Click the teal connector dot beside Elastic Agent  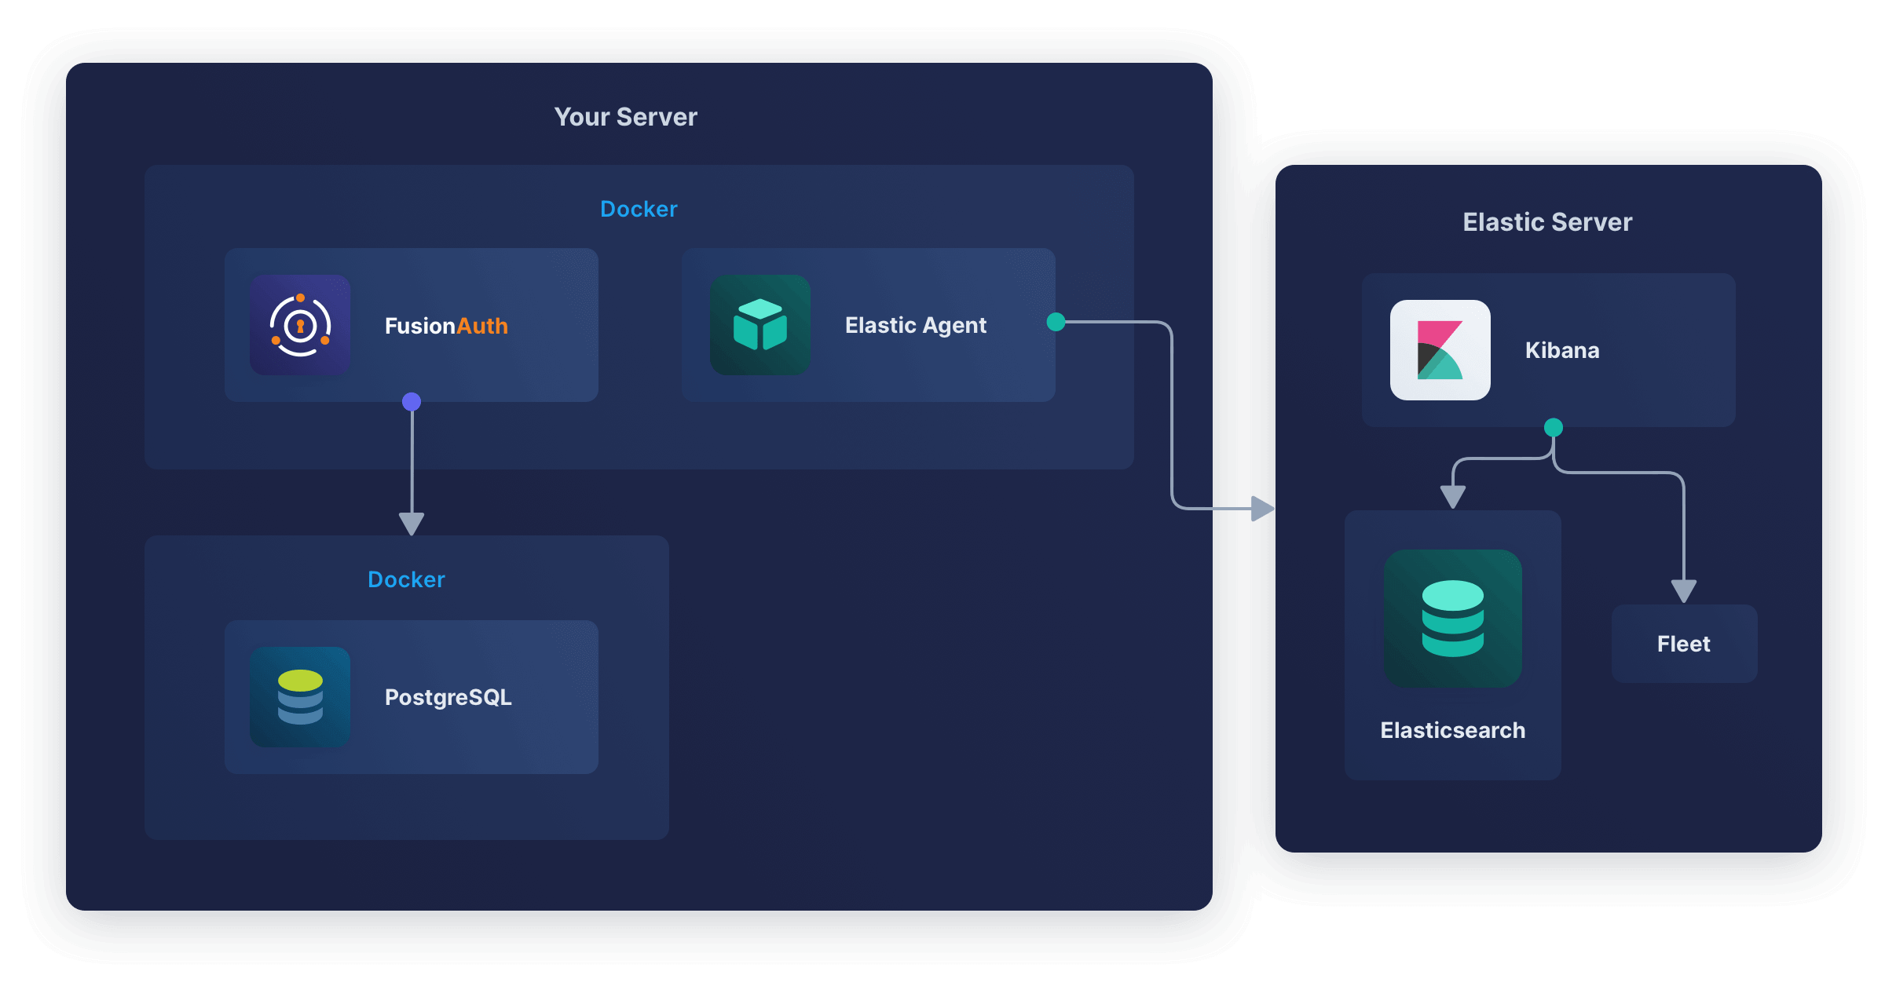pyautogui.click(x=1056, y=322)
